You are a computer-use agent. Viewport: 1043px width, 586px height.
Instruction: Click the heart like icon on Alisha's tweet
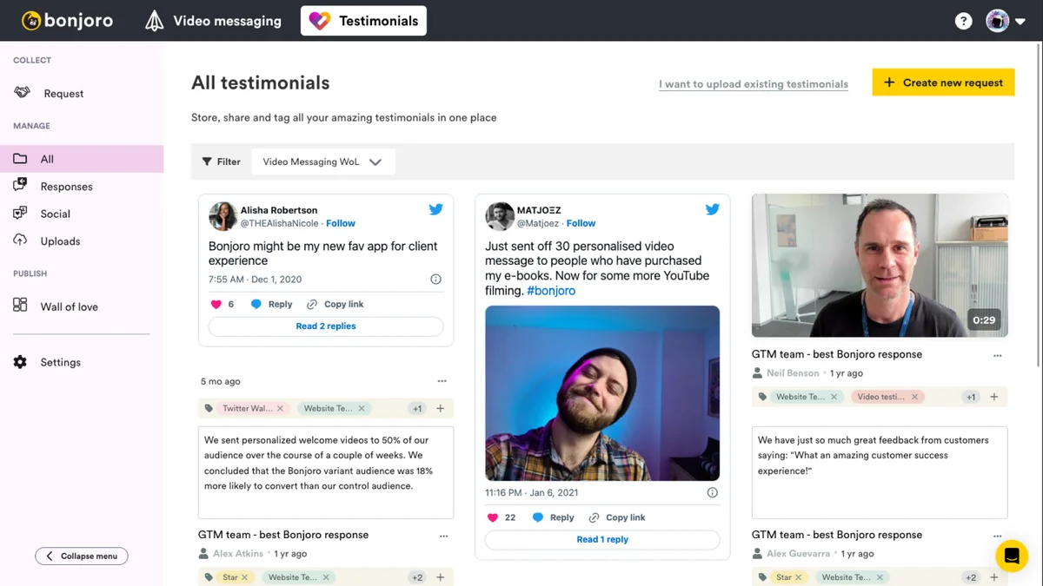pyautogui.click(x=216, y=304)
